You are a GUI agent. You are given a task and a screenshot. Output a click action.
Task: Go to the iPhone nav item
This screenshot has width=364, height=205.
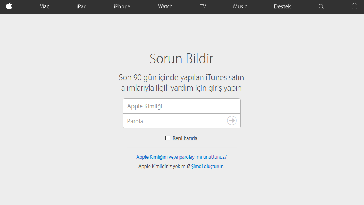pyautogui.click(x=122, y=6)
